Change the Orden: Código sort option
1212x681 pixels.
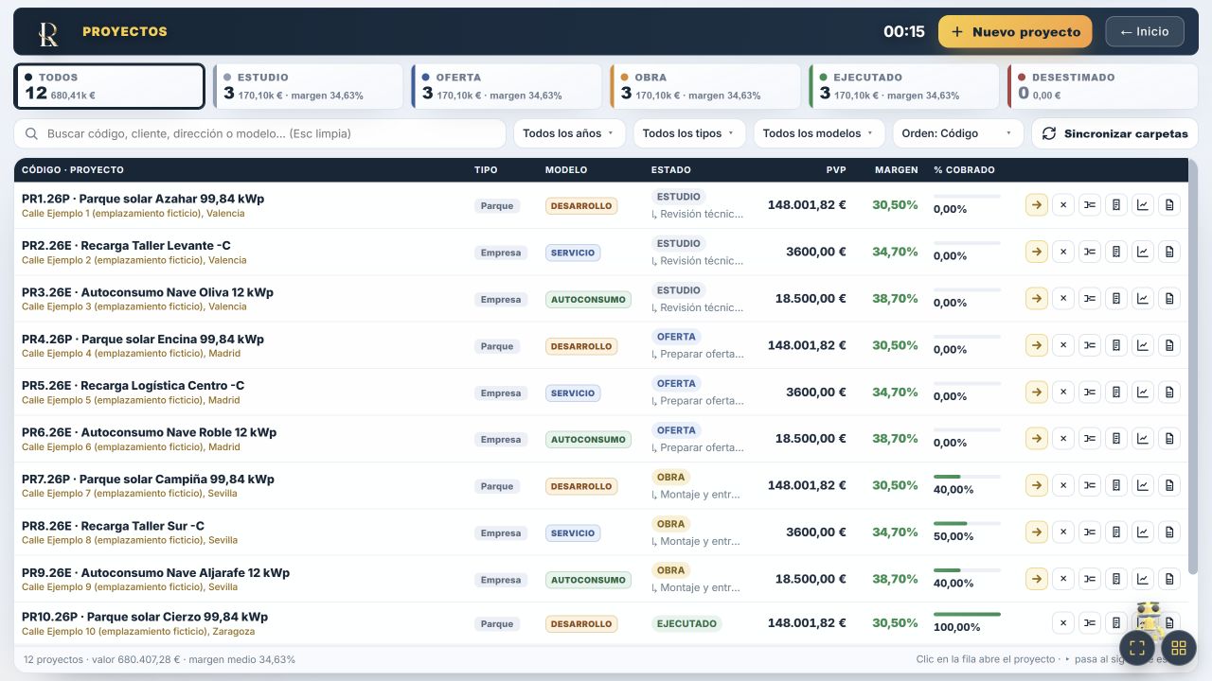coord(958,133)
